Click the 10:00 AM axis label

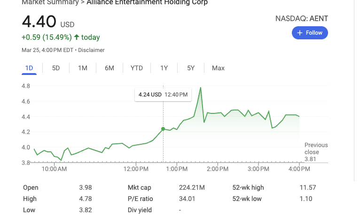[54, 169]
